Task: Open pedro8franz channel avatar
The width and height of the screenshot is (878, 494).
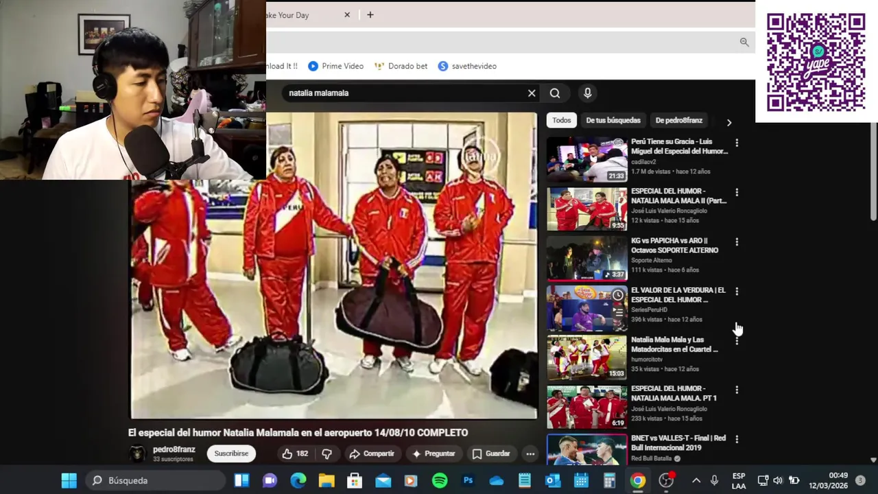Action: click(x=138, y=454)
